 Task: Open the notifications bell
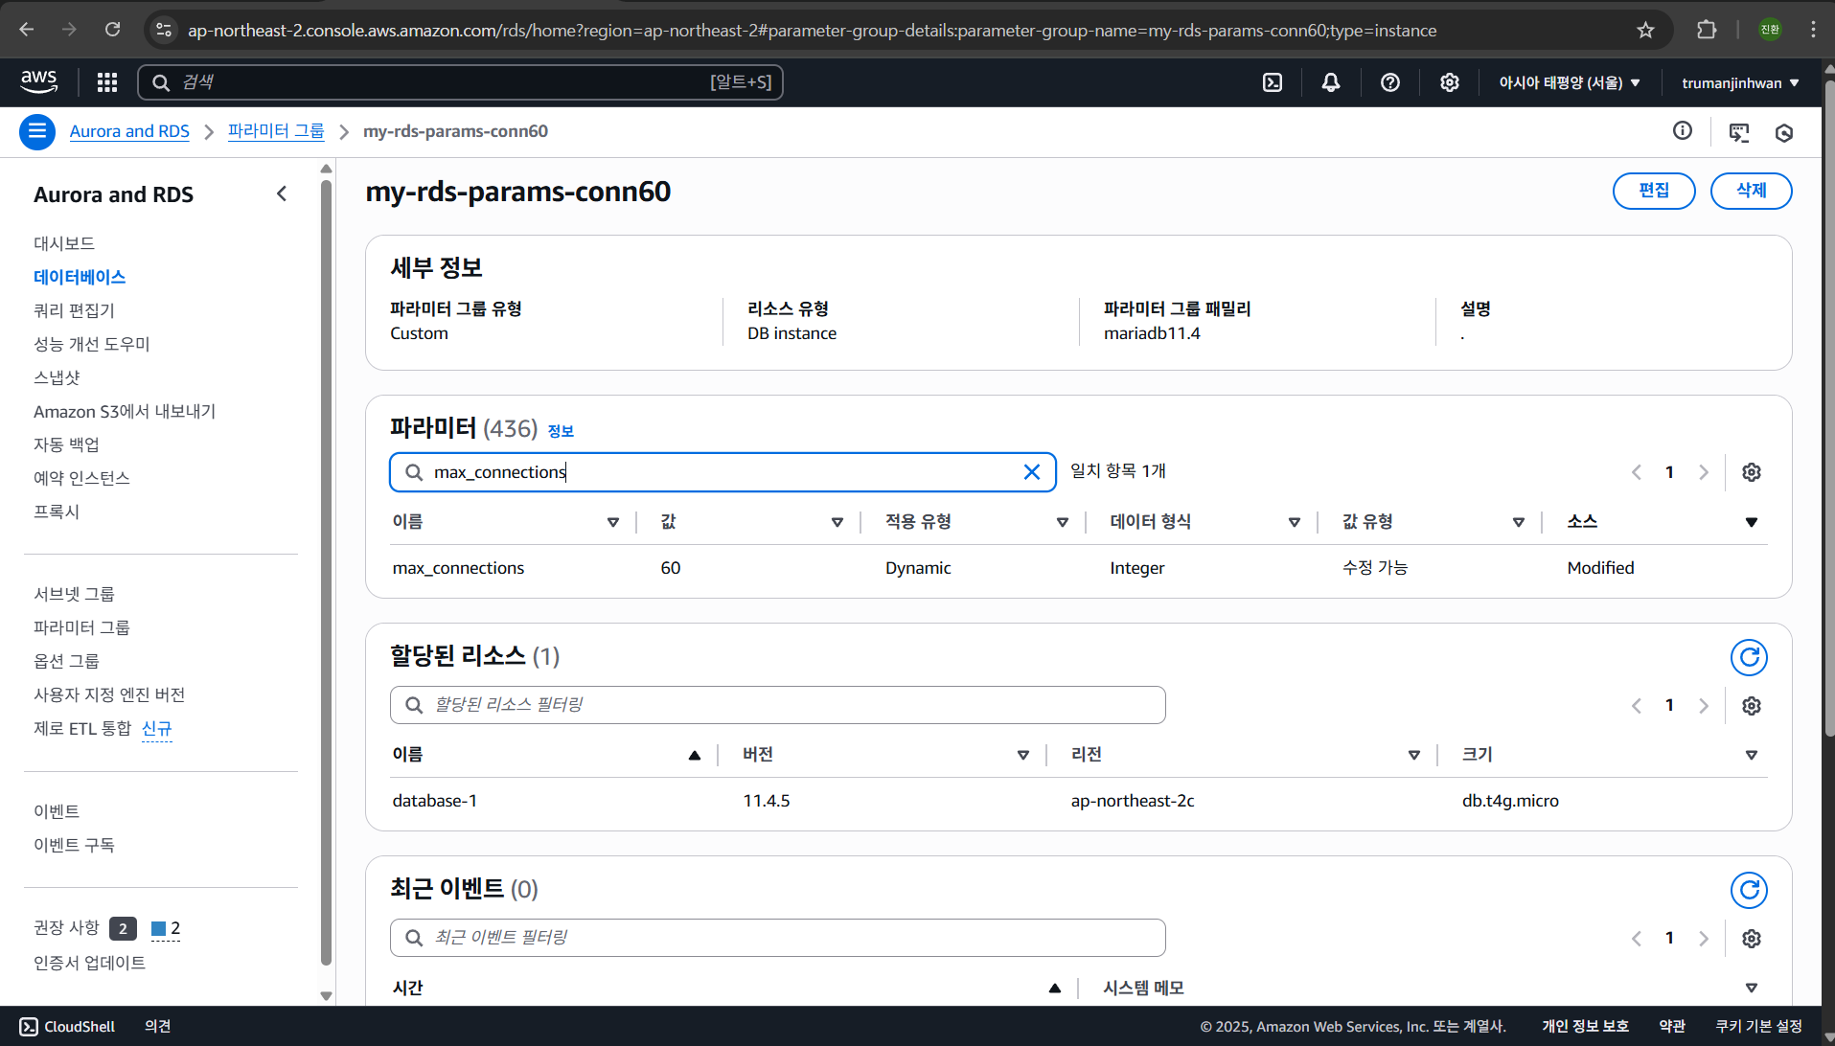(1330, 82)
